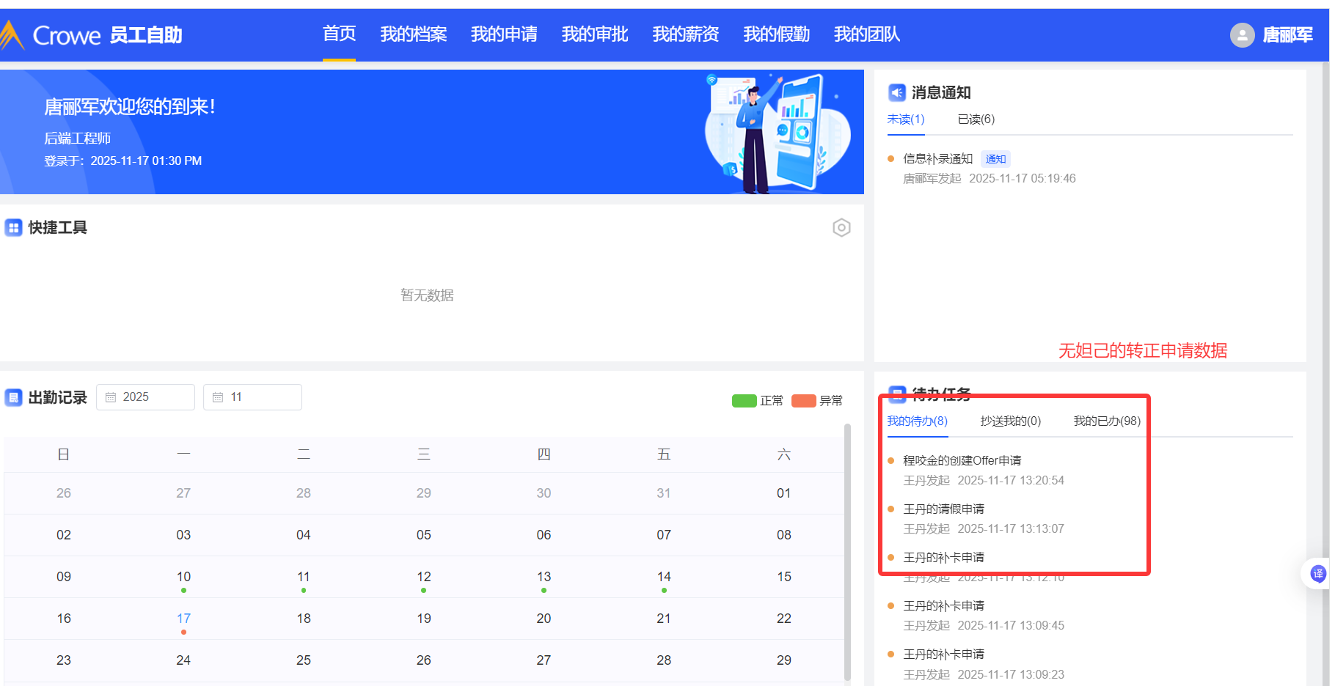Go to 我的薪资 menu
The height and width of the screenshot is (686, 1335).
click(685, 34)
